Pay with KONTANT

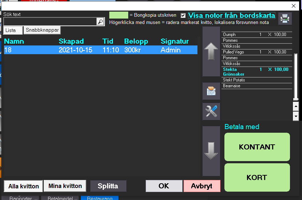(257, 147)
